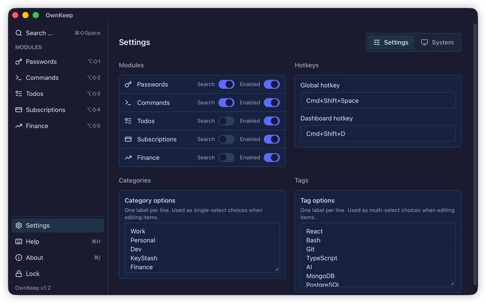Click the terminal icon in Commands module row

pos(128,102)
